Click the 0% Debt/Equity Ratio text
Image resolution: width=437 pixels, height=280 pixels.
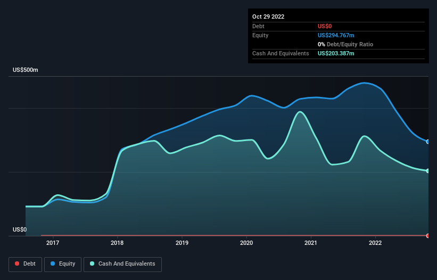pos(345,44)
